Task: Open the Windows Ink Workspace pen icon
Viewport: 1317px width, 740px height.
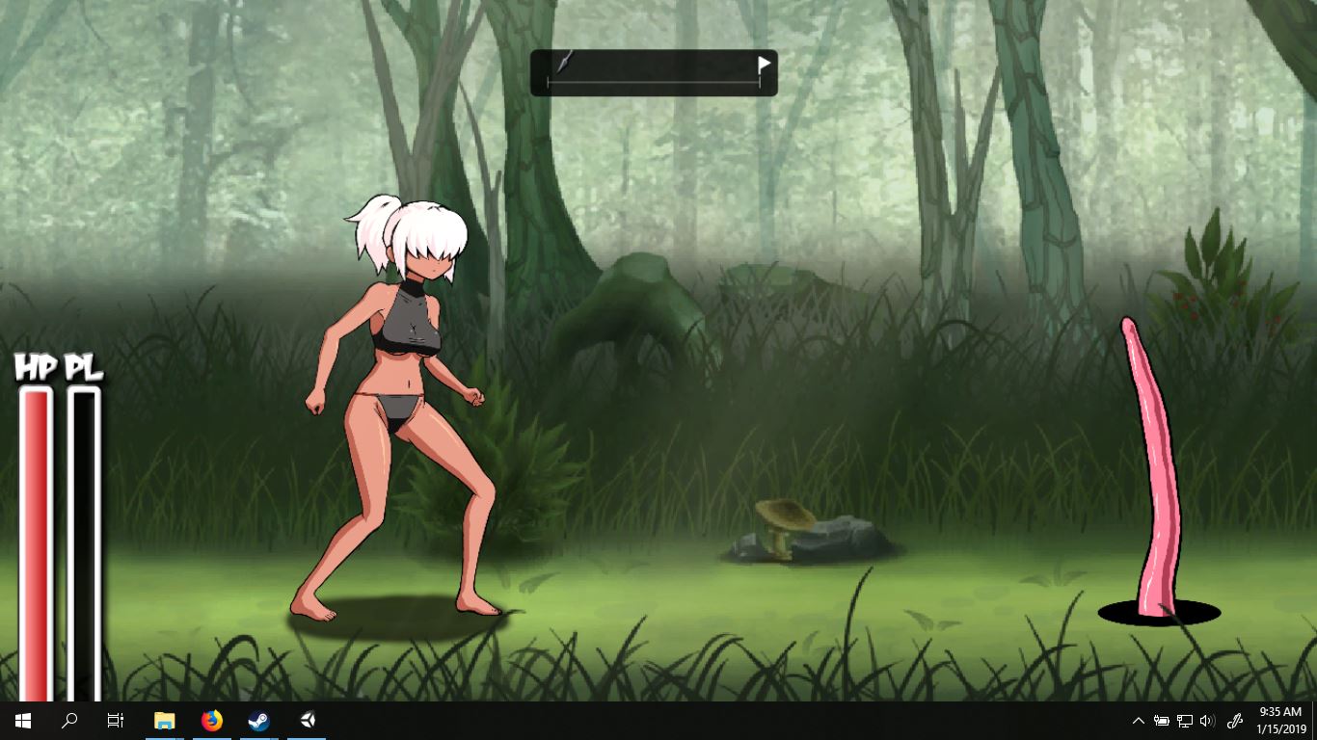Action: (x=1235, y=721)
